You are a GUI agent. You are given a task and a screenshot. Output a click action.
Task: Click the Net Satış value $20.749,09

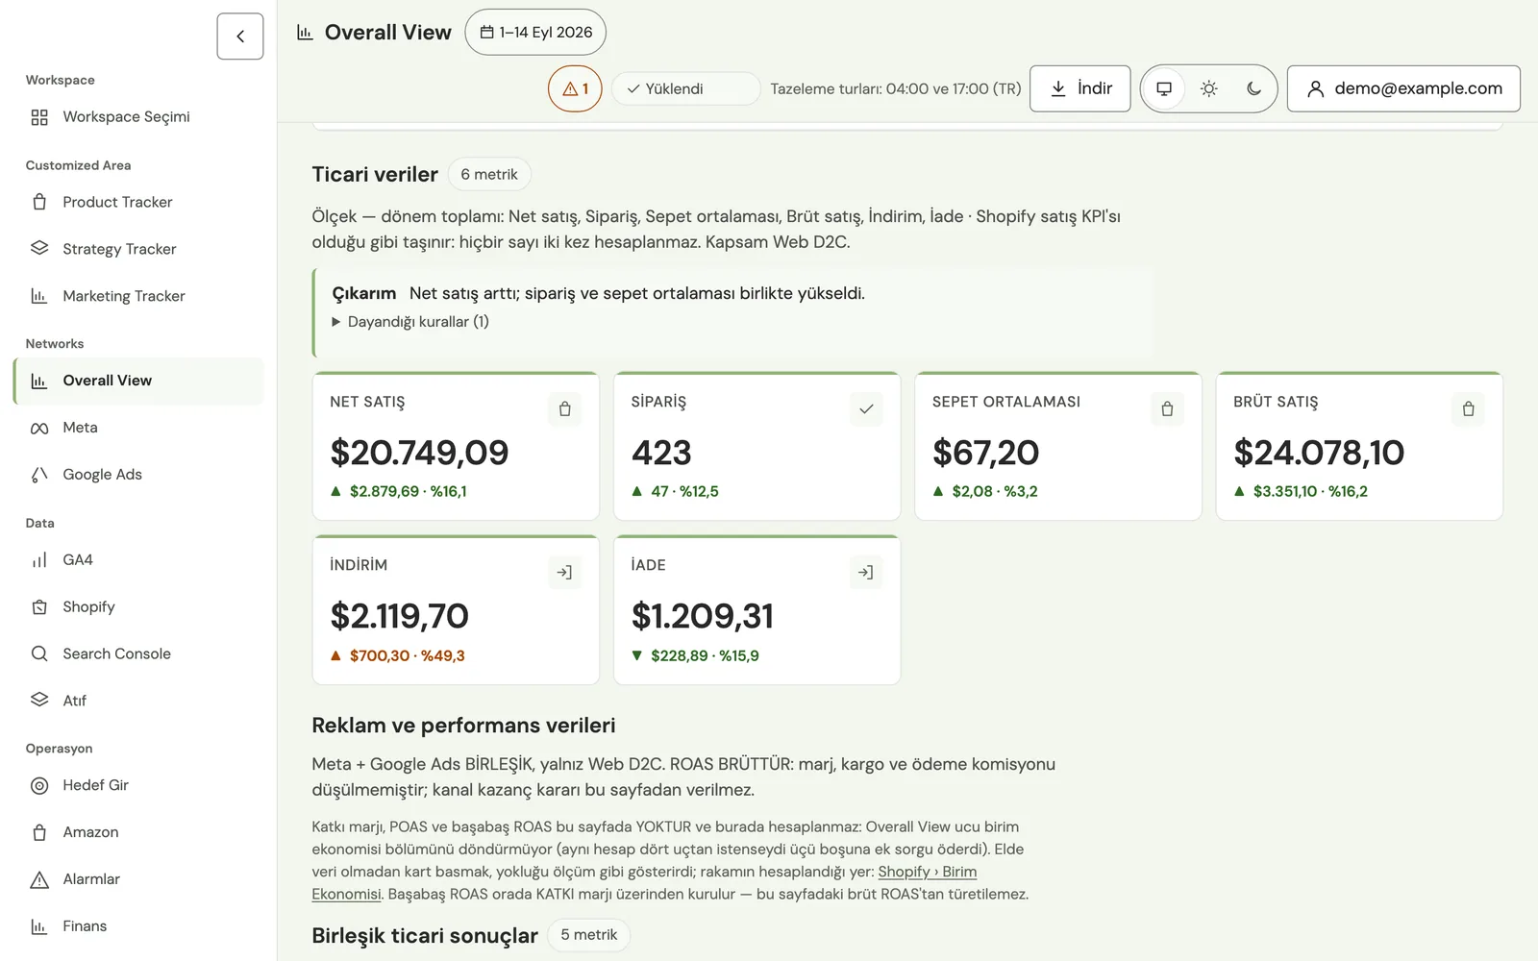click(x=419, y=453)
